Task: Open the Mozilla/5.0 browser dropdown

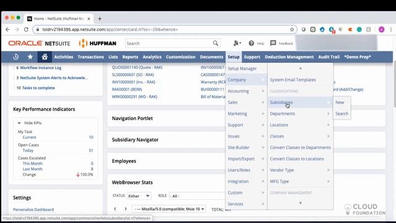Action: (x=169, y=209)
